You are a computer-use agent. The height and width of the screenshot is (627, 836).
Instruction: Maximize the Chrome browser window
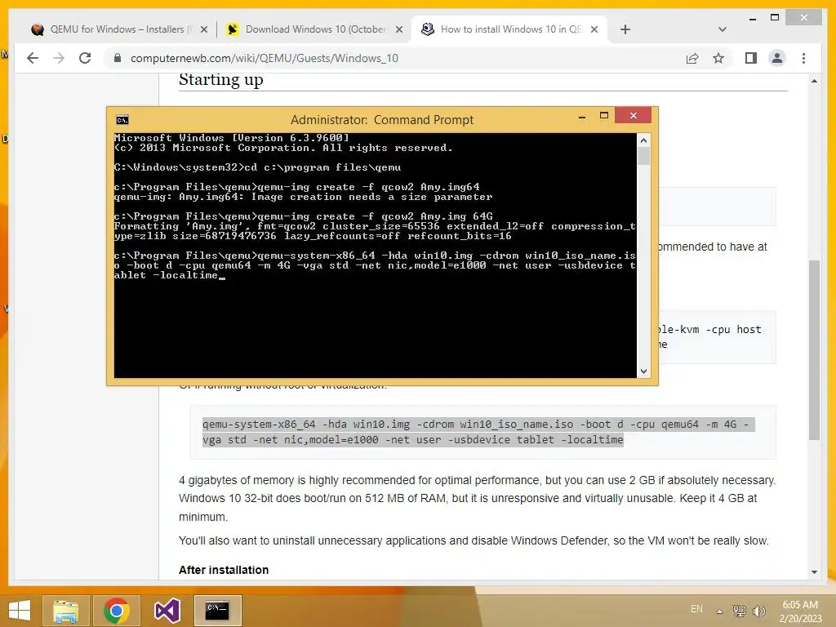pyautogui.click(x=775, y=18)
